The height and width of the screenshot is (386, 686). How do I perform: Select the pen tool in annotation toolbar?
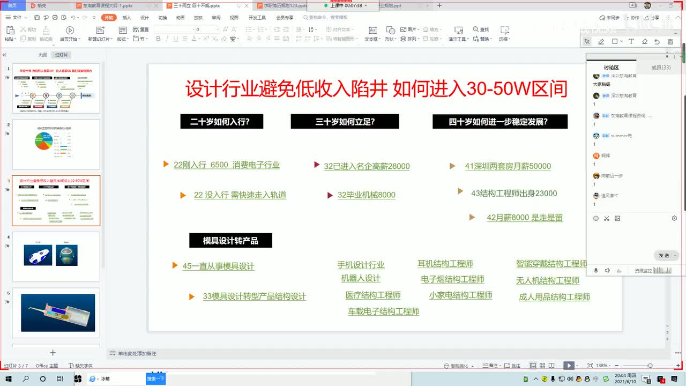pyautogui.click(x=601, y=41)
